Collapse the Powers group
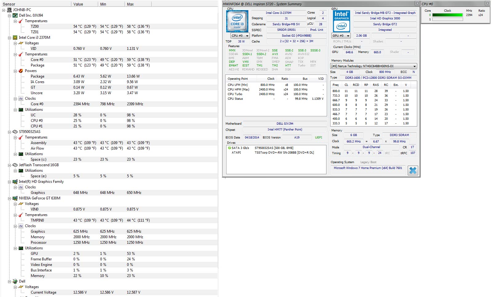This screenshot has height=297, width=492. pos(15,71)
